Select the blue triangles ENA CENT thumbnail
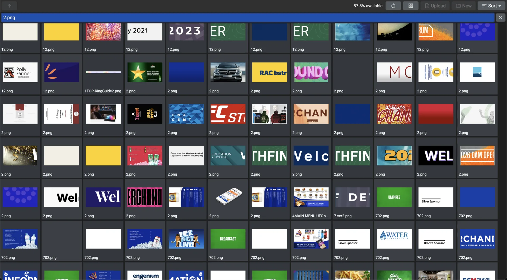Screen dimensions: 507x280 click(x=186, y=114)
